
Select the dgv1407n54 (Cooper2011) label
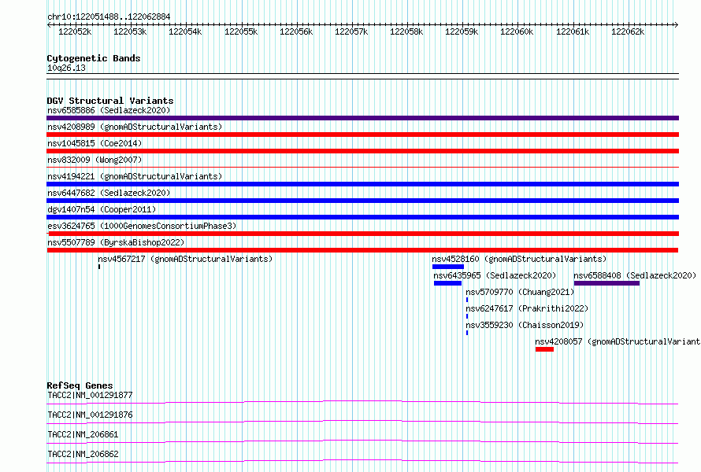coord(102,209)
